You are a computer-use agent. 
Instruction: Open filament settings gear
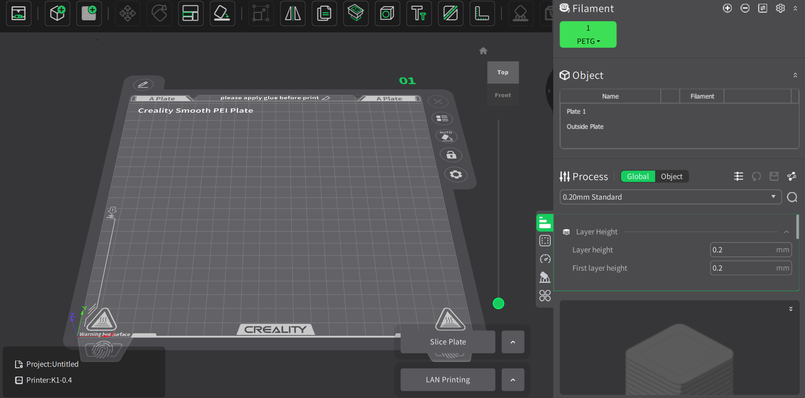[x=780, y=8]
